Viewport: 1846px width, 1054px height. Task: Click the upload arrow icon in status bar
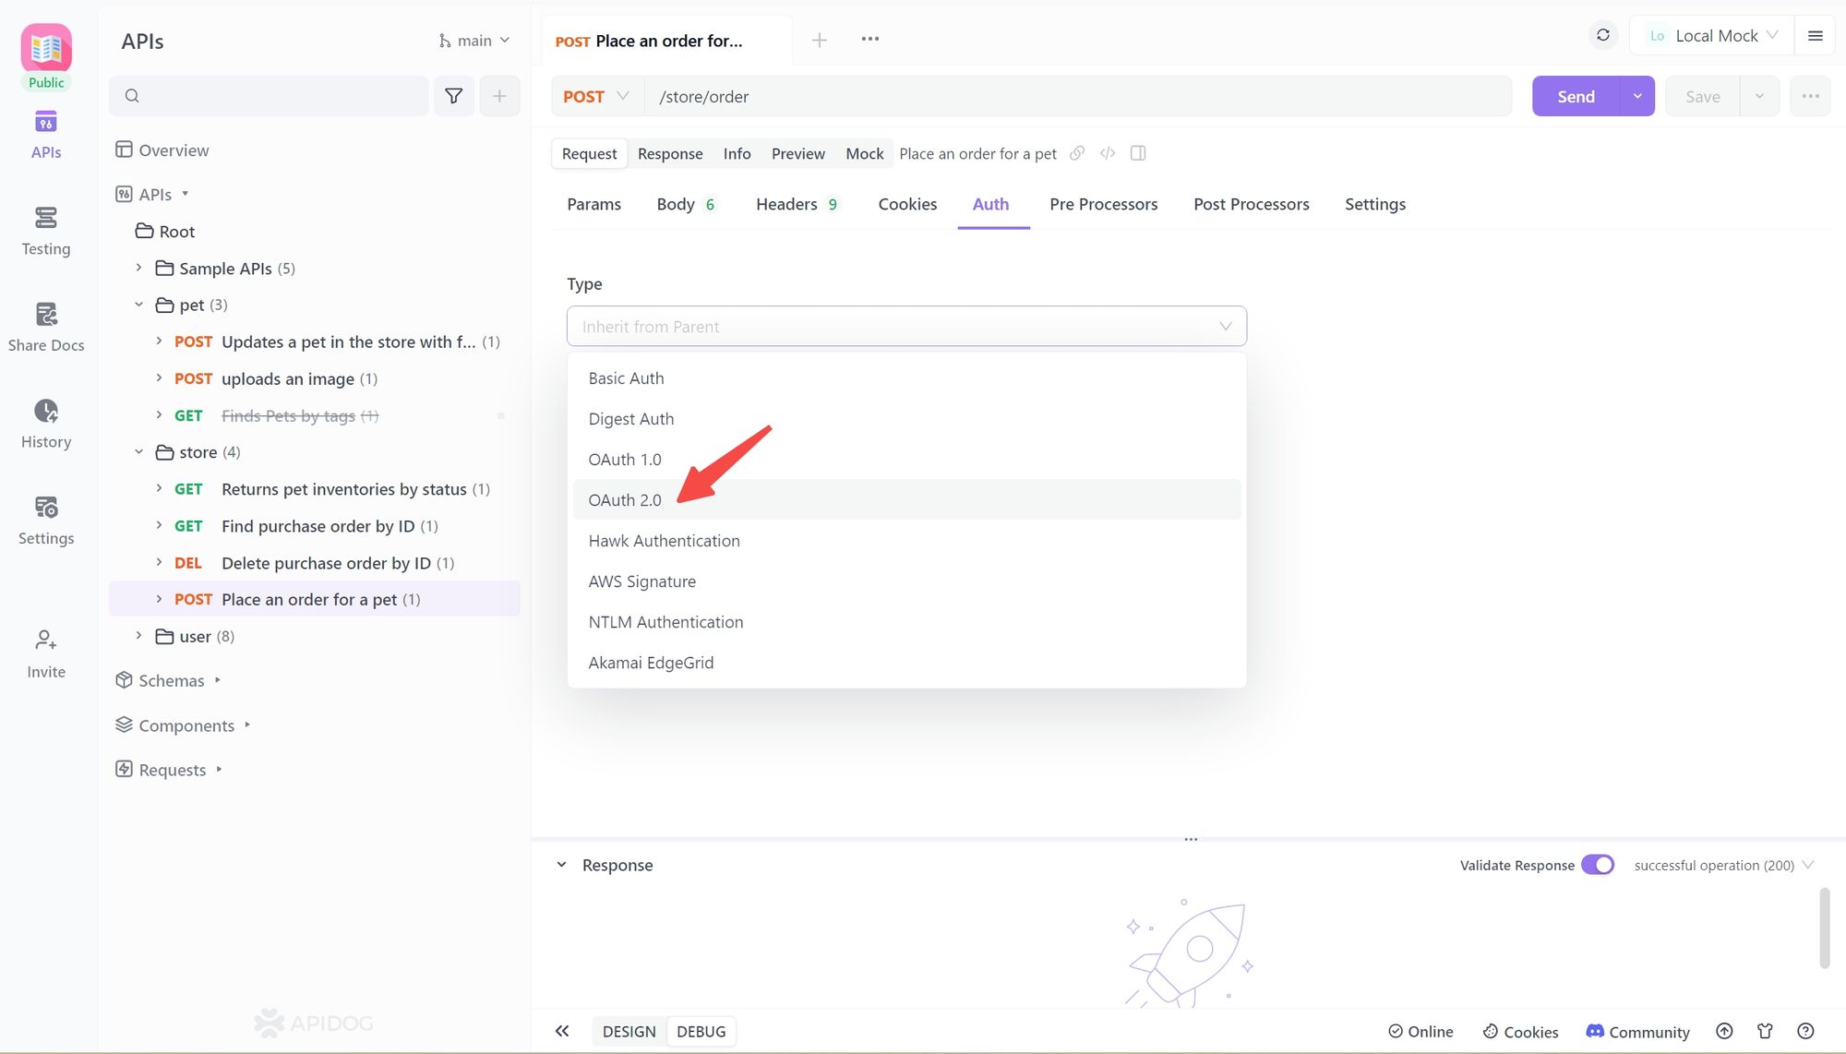pos(1724,1031)
